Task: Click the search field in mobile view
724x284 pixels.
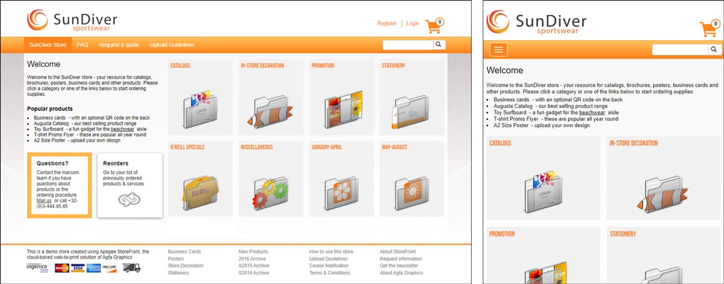Action: (x=680, y=50)
